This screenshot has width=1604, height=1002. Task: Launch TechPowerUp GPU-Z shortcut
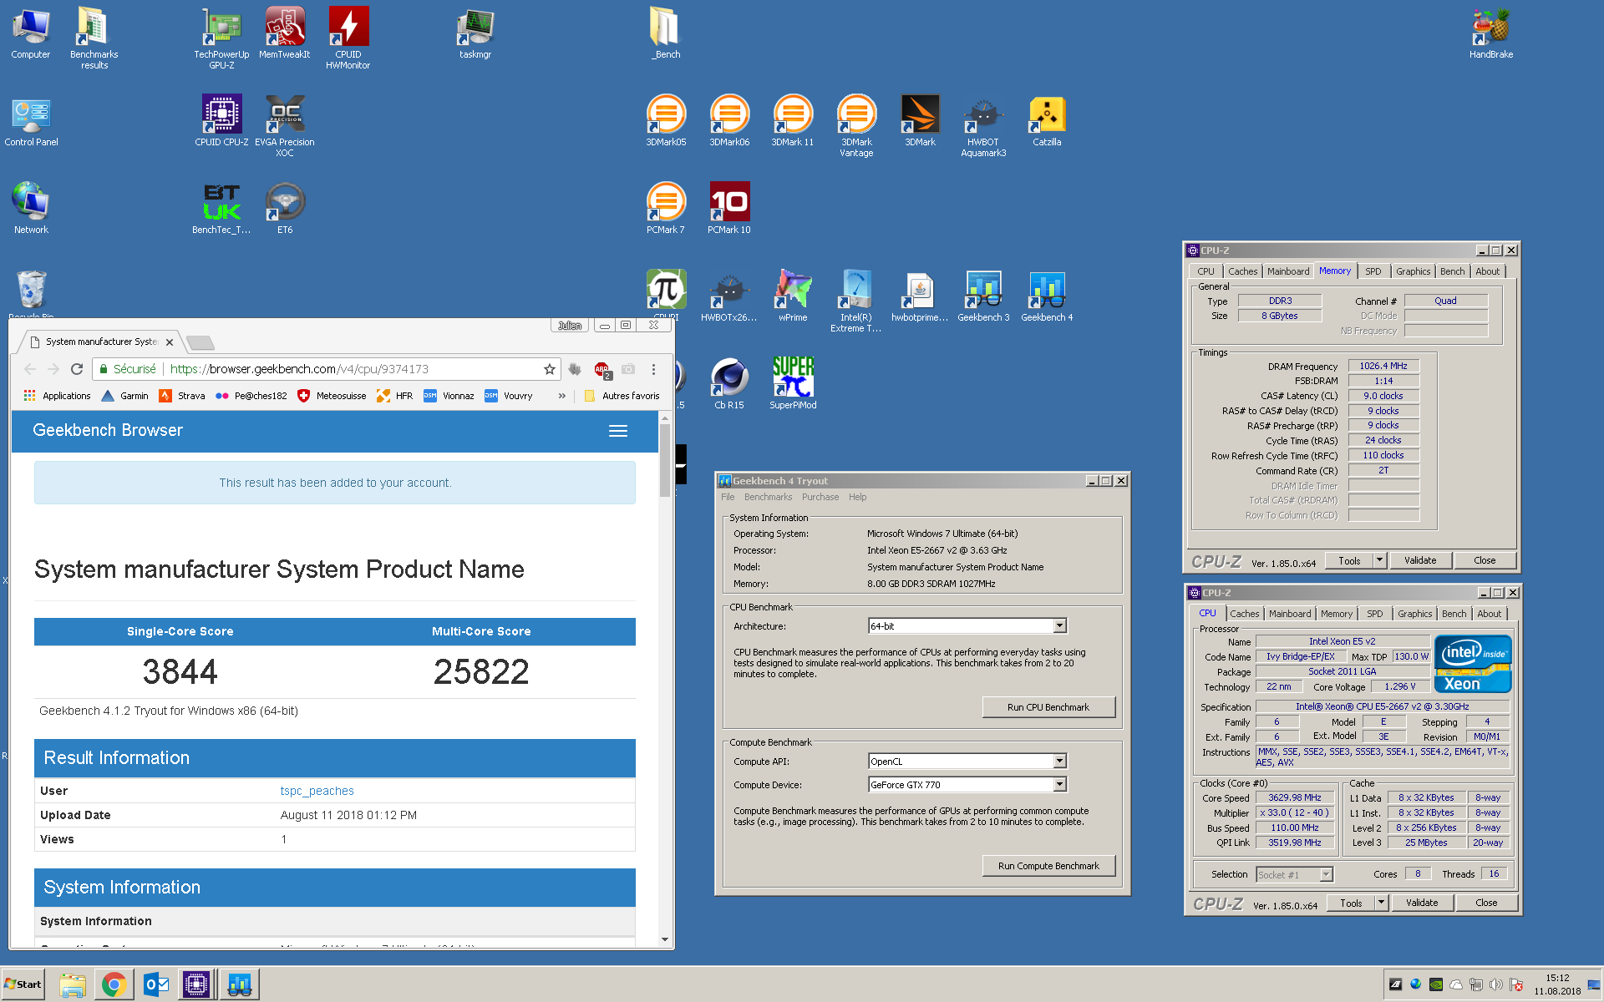(221, 38)
